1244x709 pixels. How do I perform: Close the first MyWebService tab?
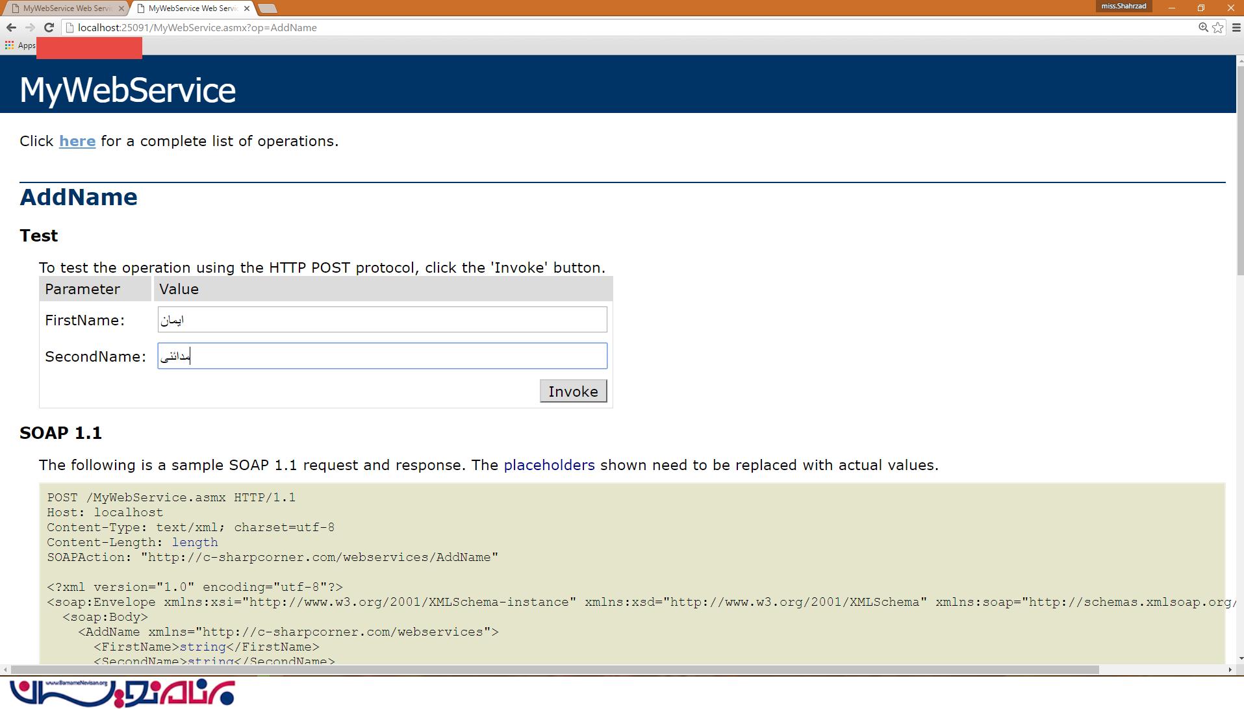point(121,8)
